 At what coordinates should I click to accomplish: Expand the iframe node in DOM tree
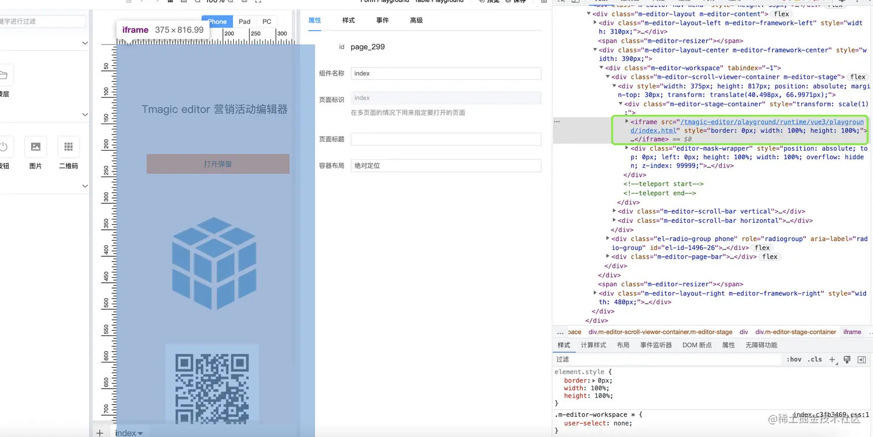click(x=627, y=122)
